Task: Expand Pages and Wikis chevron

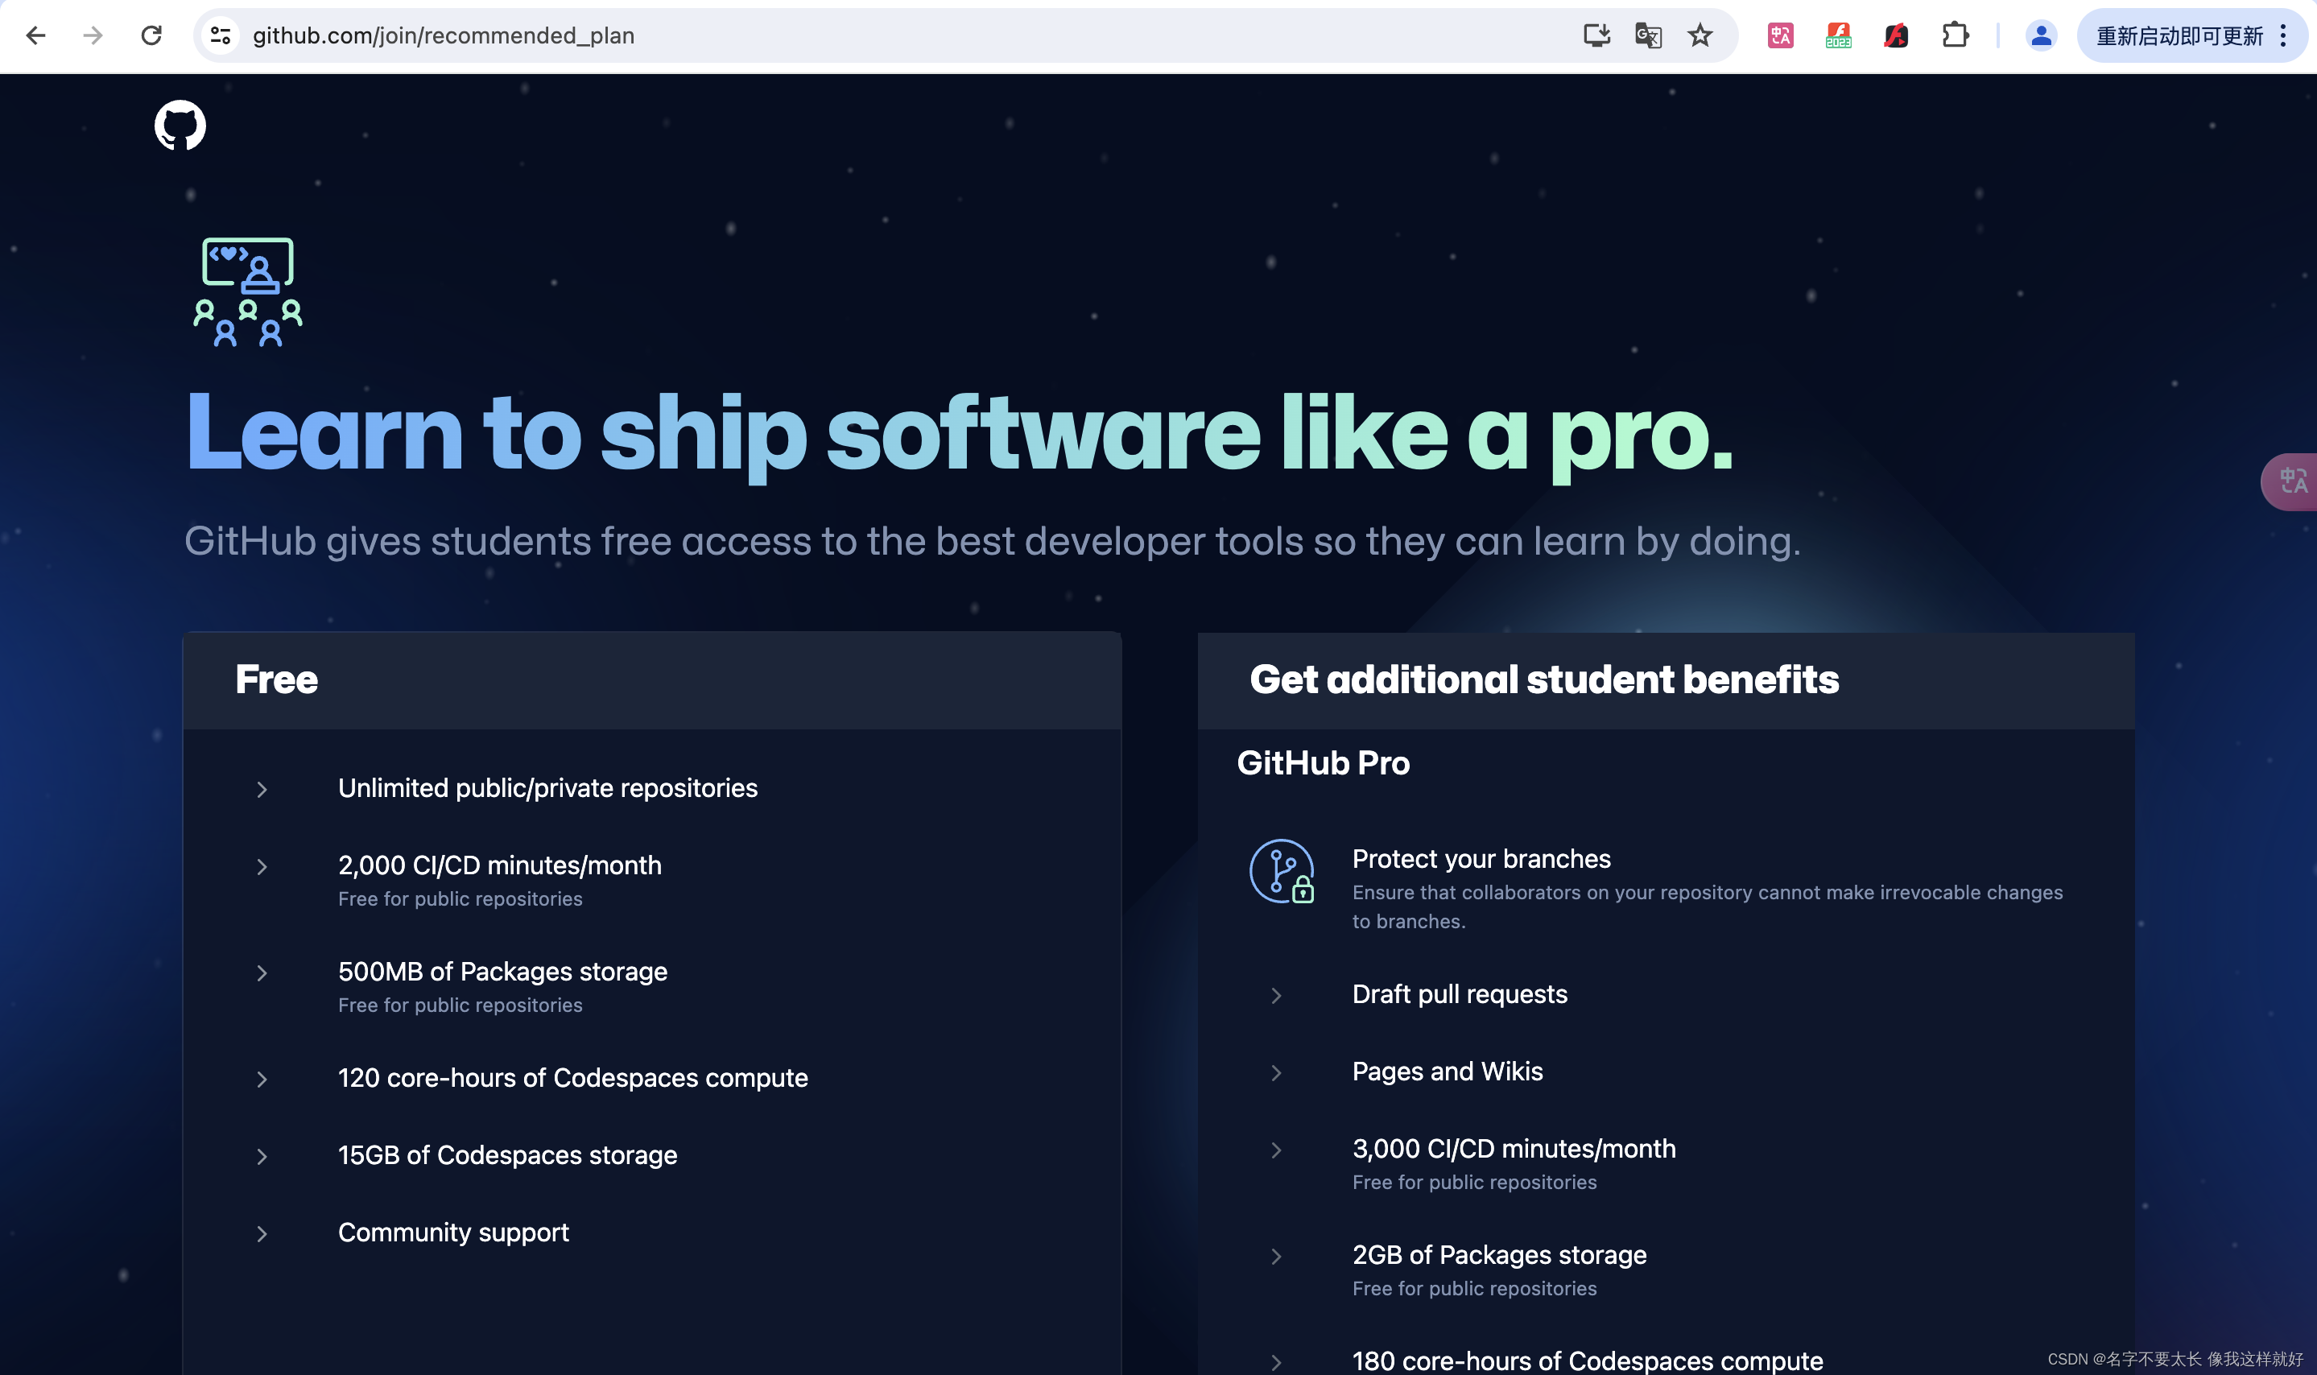Action: click(1277, 1073)
